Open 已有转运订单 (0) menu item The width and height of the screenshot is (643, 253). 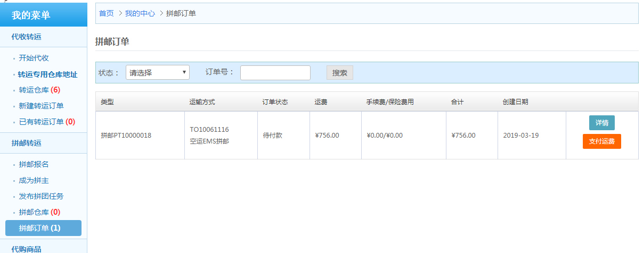(47, 122)
